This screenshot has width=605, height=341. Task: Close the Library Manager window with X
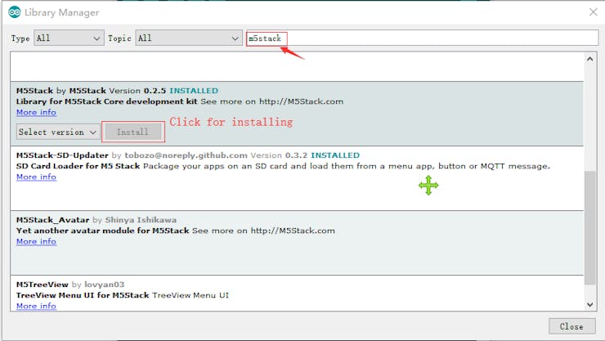(594, 12)
